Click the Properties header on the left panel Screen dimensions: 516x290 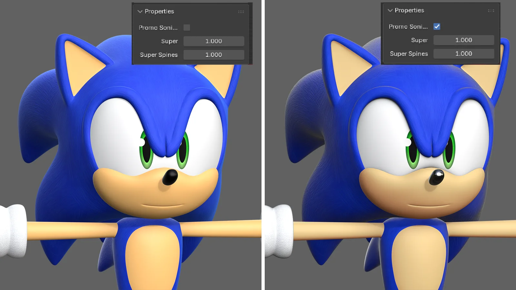click(x=160, y=11)
